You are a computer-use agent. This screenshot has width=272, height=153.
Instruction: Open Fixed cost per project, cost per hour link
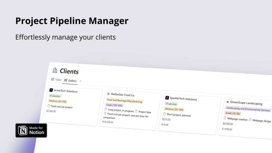(x=126, y=116)
